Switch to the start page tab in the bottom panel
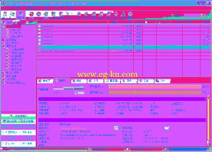Screen dimensions: 212x152 [x=45, y=81]
